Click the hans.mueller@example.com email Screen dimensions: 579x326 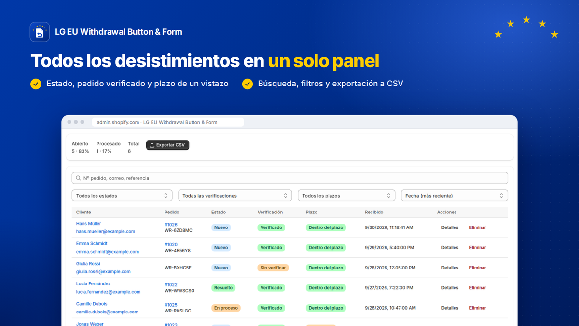106,232
